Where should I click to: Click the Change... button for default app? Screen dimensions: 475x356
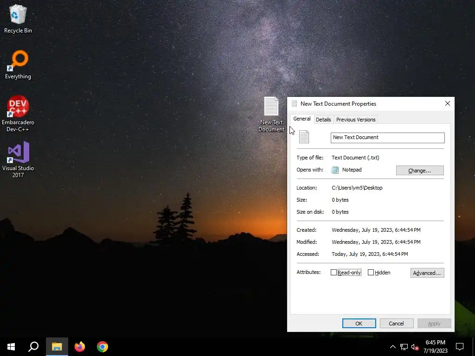(x=419, y=171)
